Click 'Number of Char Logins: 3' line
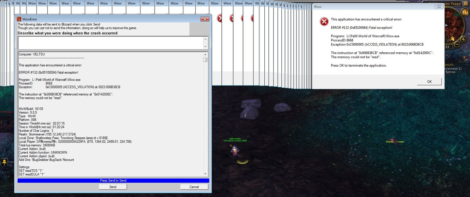 pyautogui.click(x=36, y=131)
